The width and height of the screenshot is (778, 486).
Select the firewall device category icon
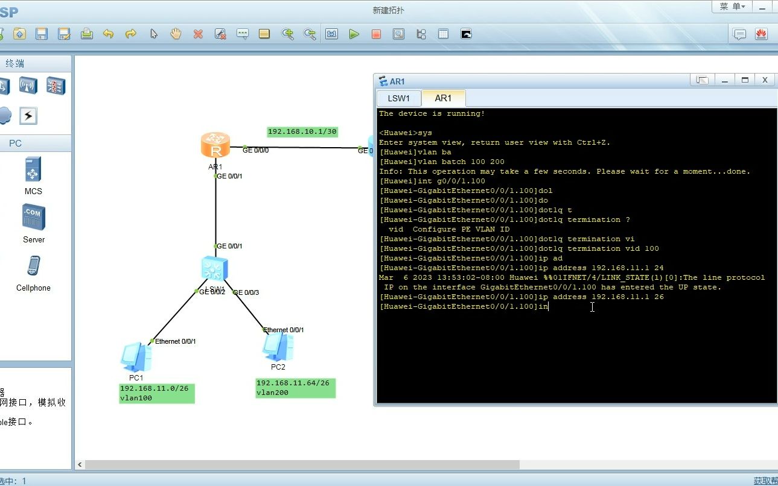[x=56, y=86]
